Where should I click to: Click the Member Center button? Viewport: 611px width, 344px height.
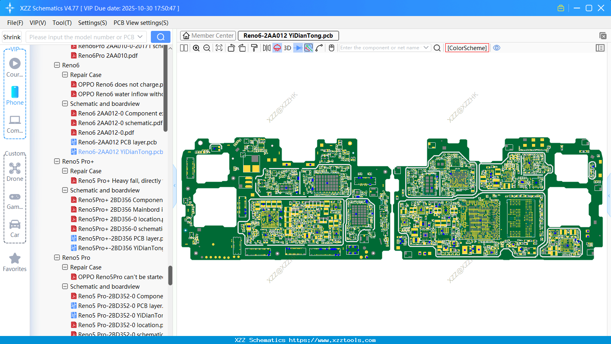(x=208, y=36)
